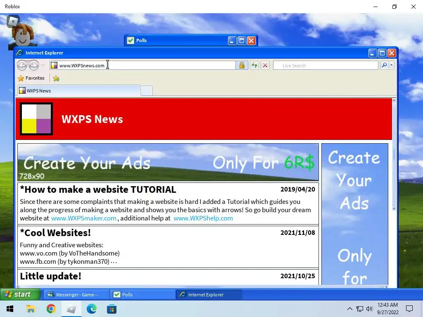Click the WXPS News four-color logo

coord(36,119)
